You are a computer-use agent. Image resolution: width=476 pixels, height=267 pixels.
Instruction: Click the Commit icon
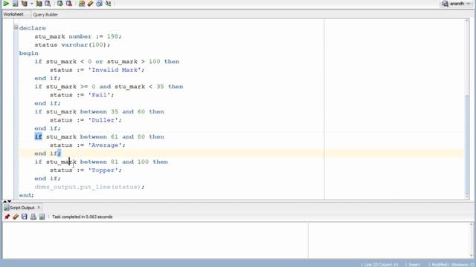(x=60, y=4)
